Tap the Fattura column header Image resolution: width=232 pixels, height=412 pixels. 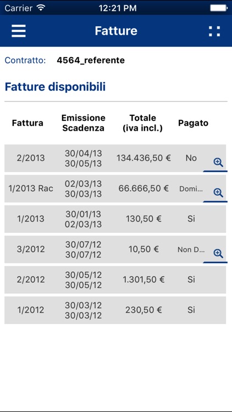(x=27, y=123)
